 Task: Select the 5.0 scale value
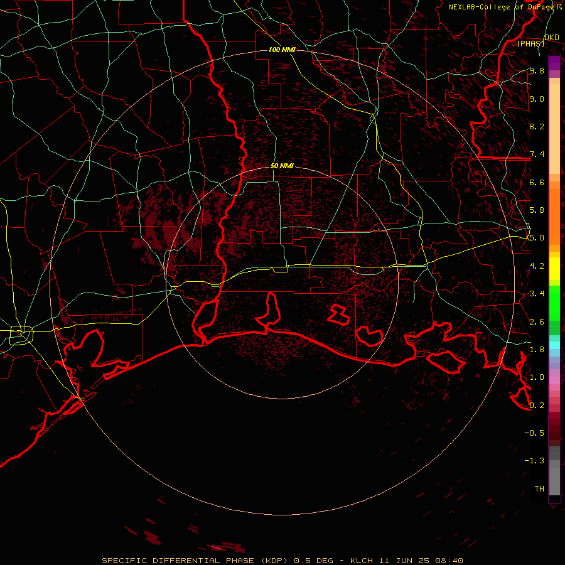[x=537, y=238]
